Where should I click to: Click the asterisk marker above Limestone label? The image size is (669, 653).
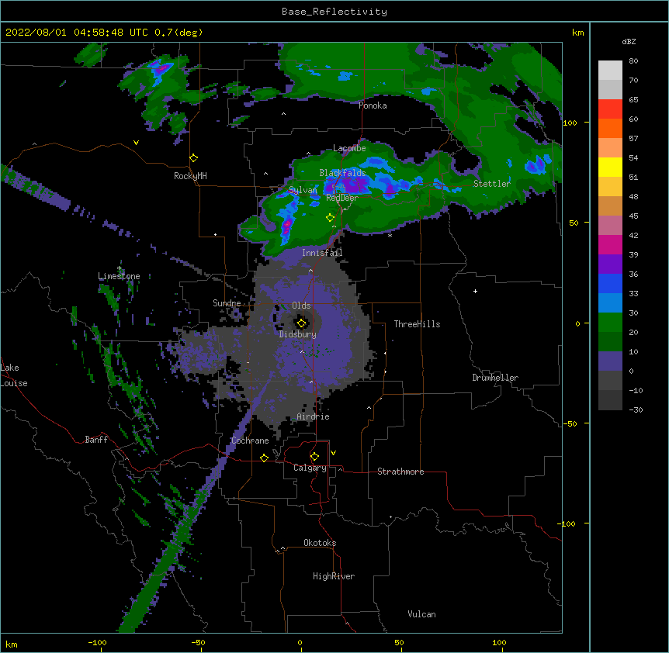coord(120,268)
